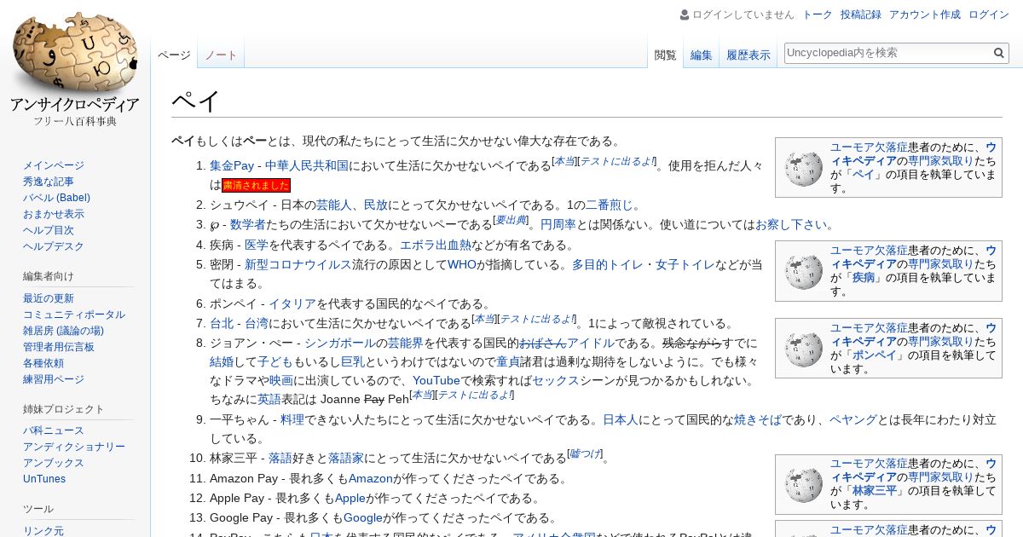The width and height of the screenshot is (1023, 537).
Task: Open アンディクショナリー sister project
Action: tap(74, 447)
